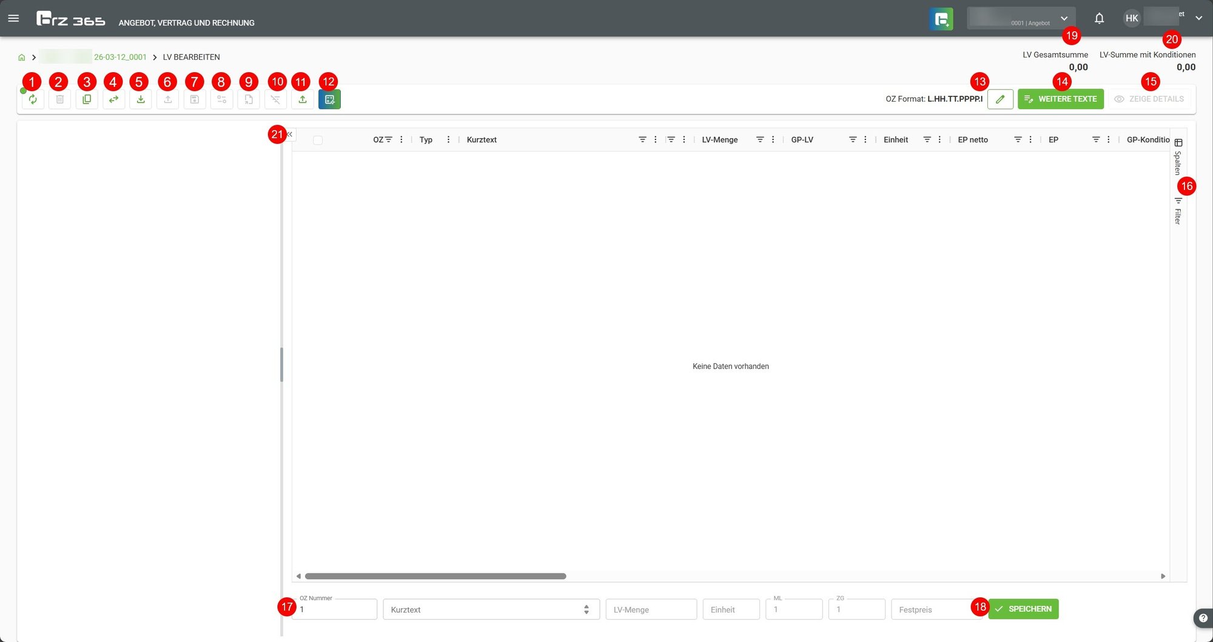Click the copy/duplicate icon in toolbar
Image resolution: width=1213 pixels, height=642 pixels.
click(87, 99)
